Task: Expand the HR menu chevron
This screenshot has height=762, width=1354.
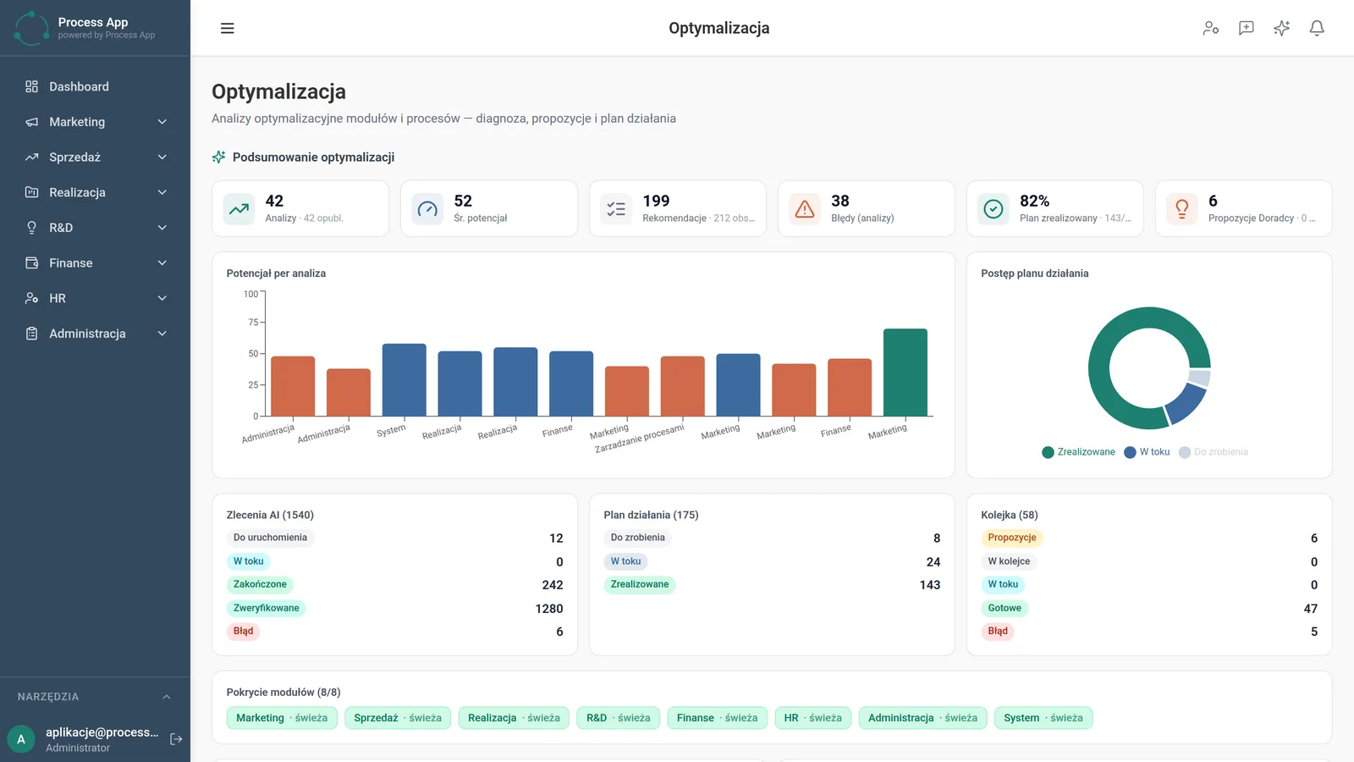Action: [x=162, y=298]
